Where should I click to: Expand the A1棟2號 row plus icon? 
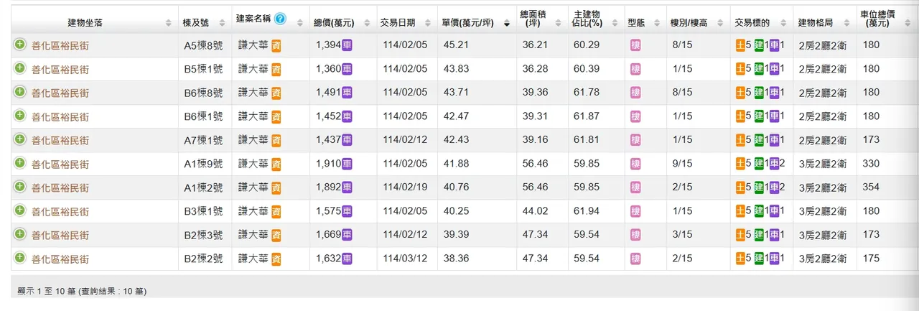[20, 187]
